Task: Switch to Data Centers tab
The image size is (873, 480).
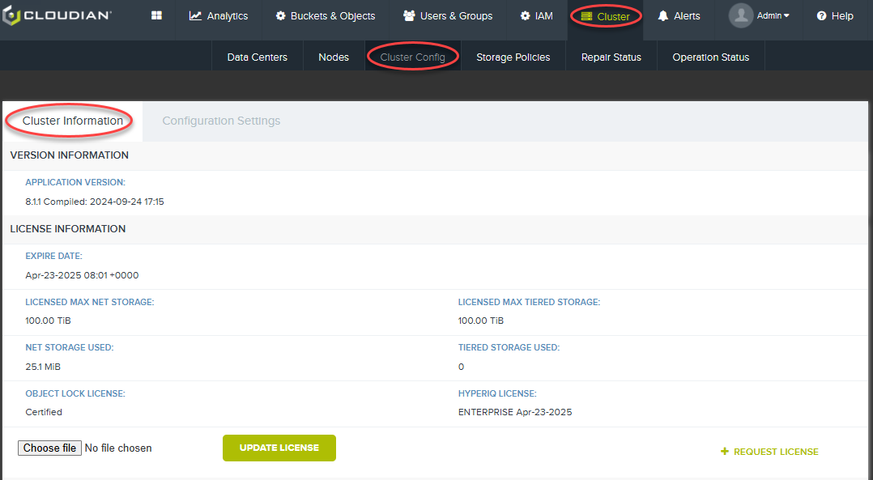Action: (258, 57)
